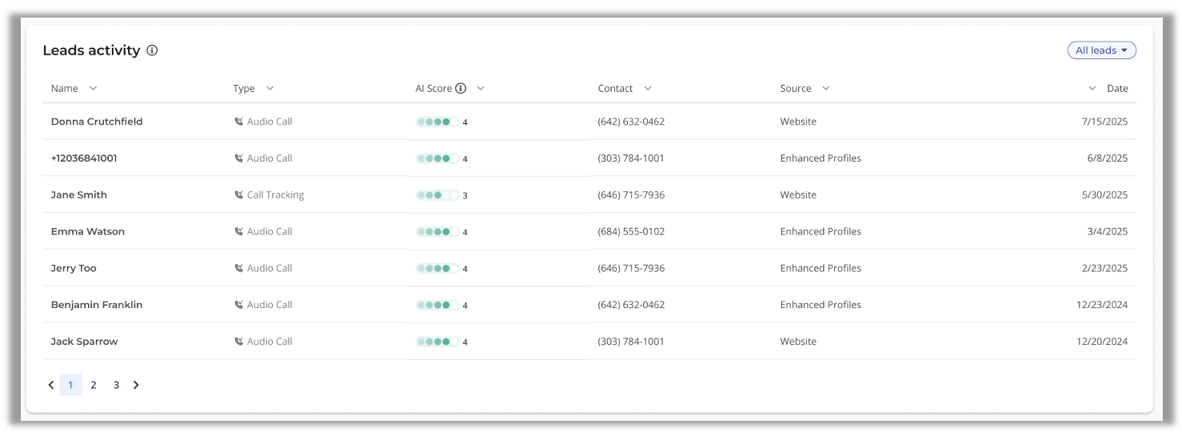Click Jane Smith's AI score indicator
The width and height of the screenshot is (1182, 440).
pos(437,195)
